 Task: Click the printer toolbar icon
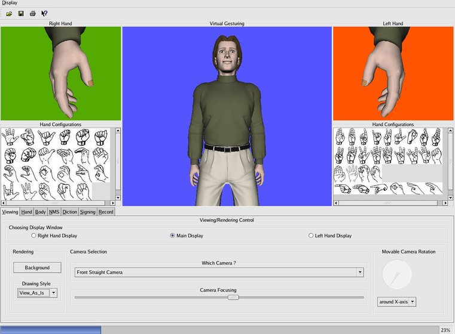click(32, 13)
